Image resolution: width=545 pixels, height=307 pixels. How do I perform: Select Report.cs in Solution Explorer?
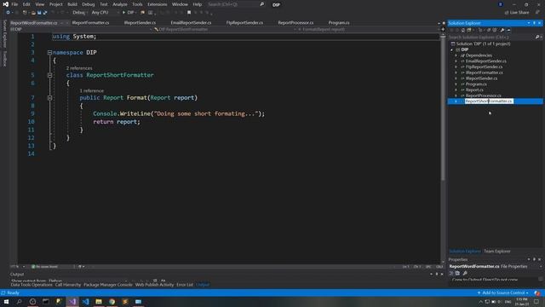474,90
